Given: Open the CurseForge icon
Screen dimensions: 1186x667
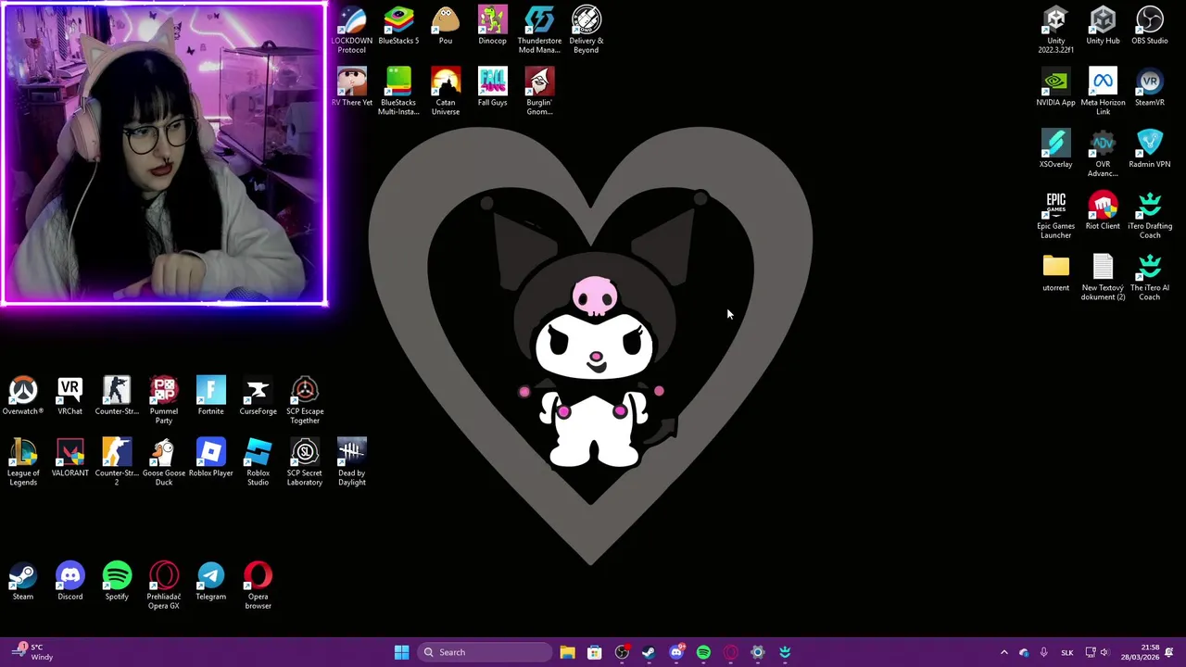Looking at the screenshot, I should point(258,396).
